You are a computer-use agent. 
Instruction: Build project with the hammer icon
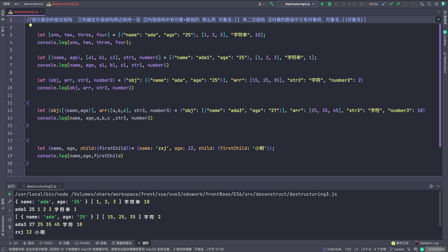coord(272,4)
